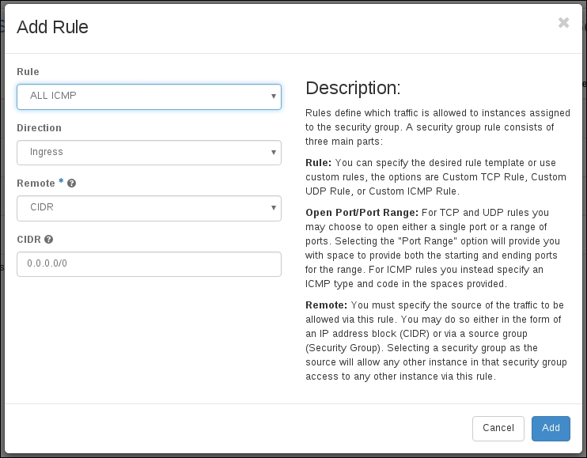Click the help icon next to Remote

pos(72,184)
